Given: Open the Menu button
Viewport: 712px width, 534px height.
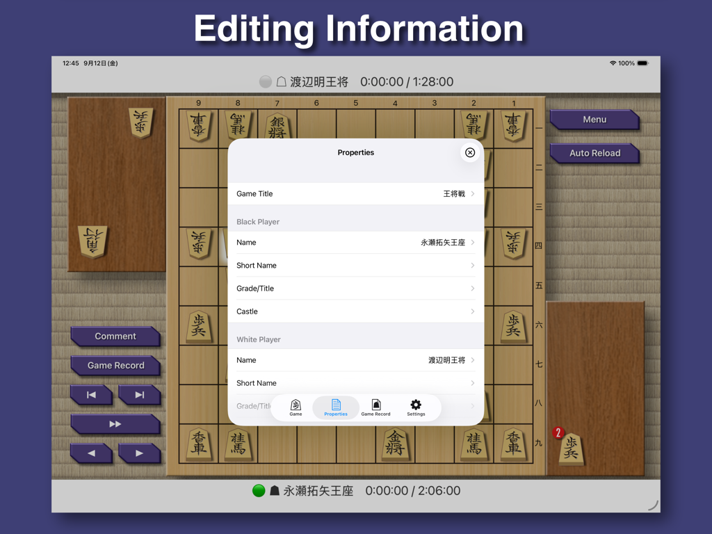Looking at the screenshot, I should [594, 120].
